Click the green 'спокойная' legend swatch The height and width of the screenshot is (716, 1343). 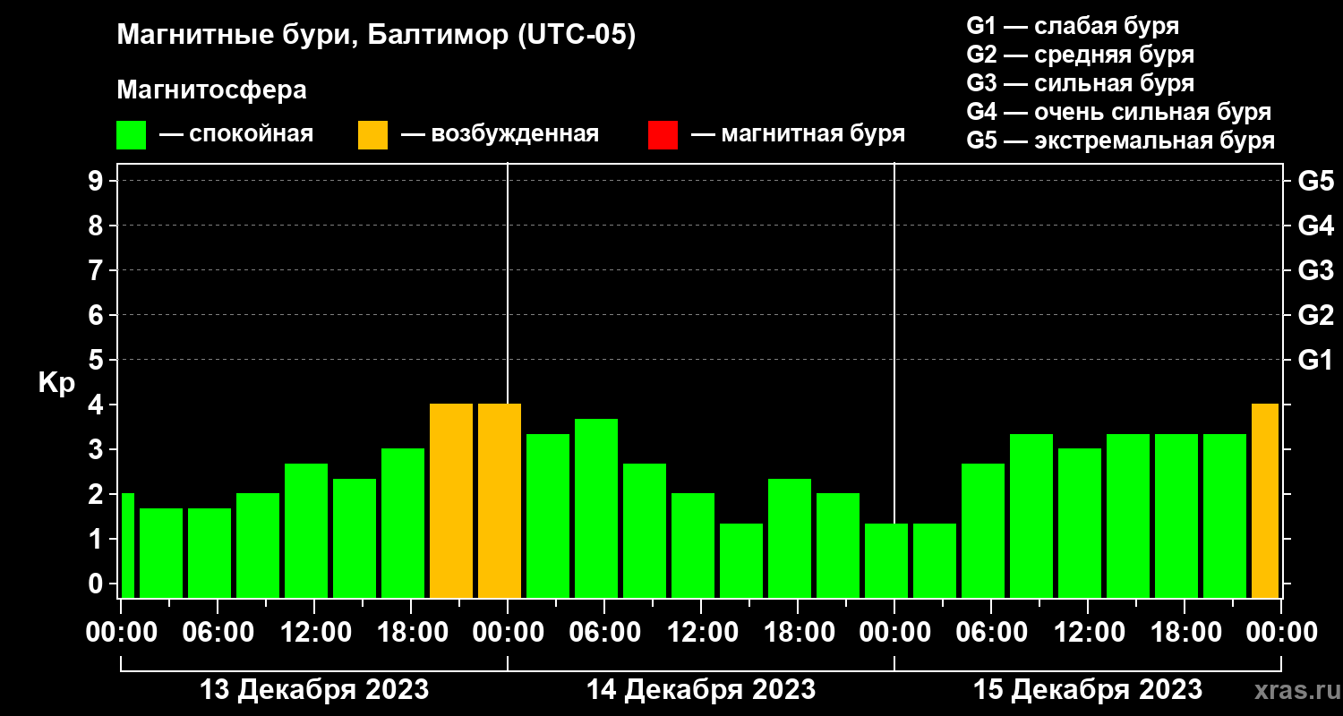pyautogui.click(x=132, y=135)
